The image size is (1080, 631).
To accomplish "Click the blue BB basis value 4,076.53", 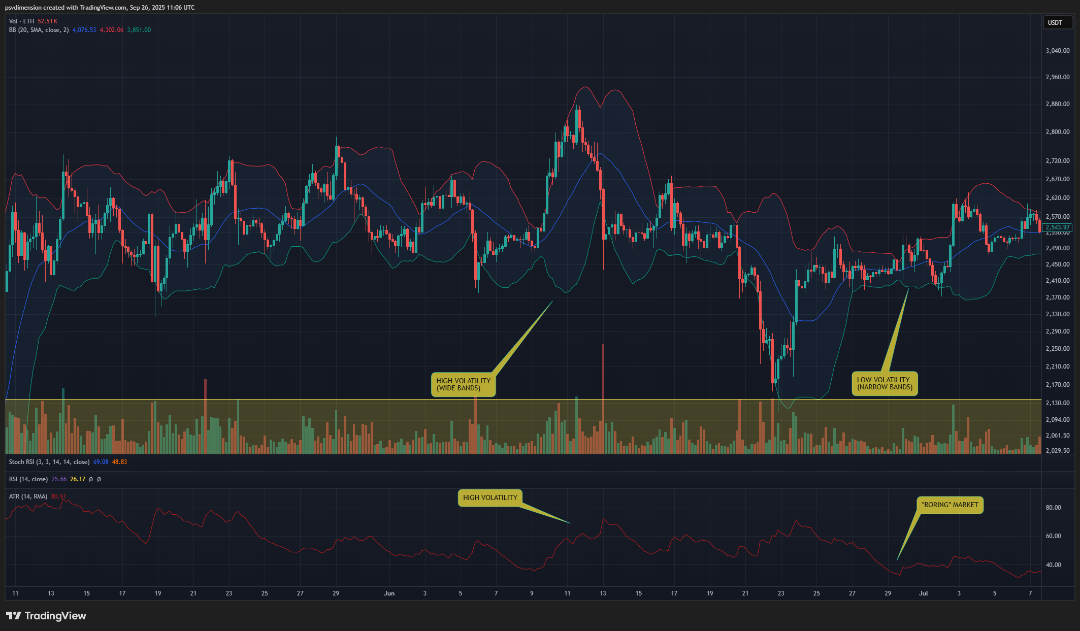I will 84,30.
